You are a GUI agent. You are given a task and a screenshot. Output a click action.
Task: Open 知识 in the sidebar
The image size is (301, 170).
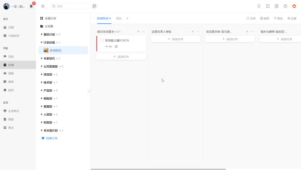18,90
